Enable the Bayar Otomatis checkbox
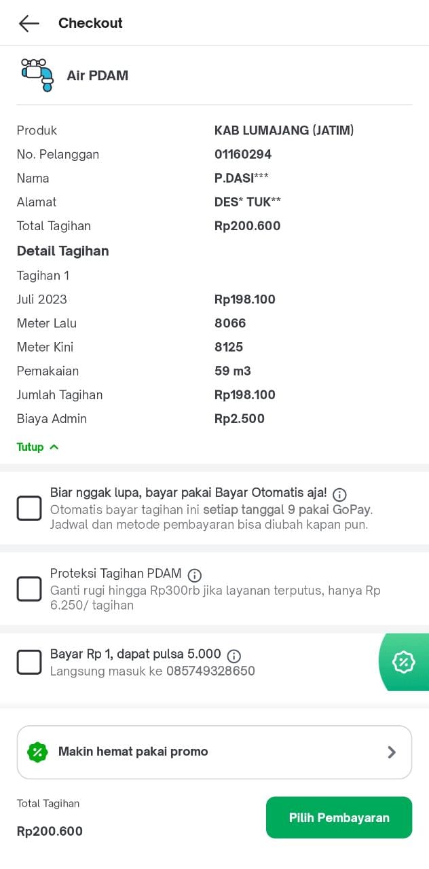This screenshot has width=429, height=869. click(29, 508)
